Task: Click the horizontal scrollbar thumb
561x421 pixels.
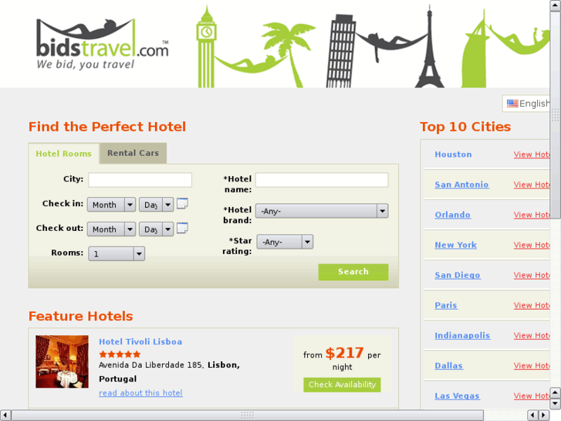Action: tap(247, 415)
